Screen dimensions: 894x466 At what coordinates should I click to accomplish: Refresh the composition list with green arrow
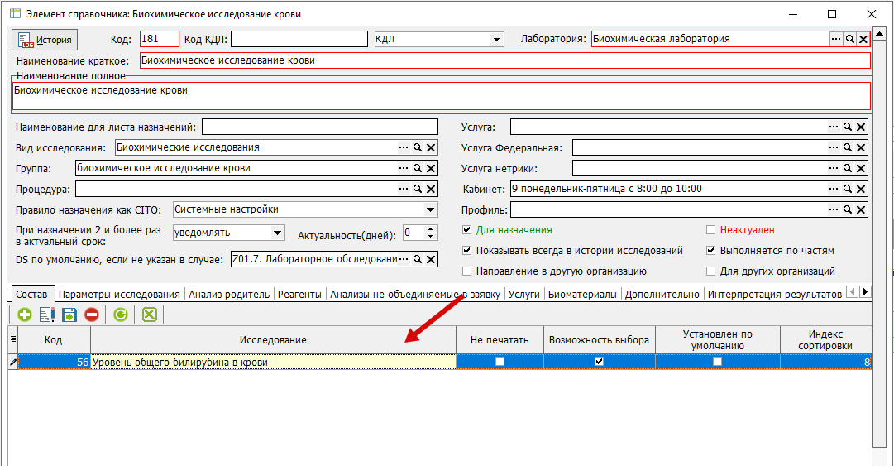(x=120, y=315)
